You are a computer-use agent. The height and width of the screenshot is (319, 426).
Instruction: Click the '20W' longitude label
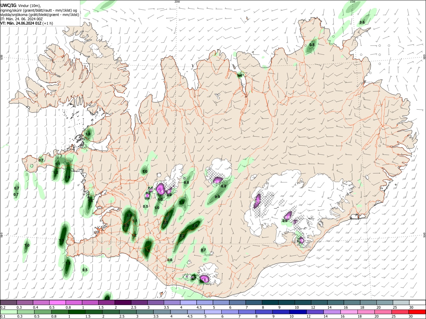coord(177,2)
